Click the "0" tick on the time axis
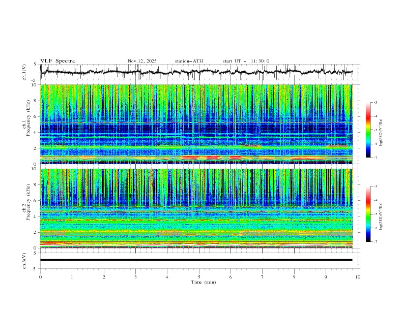403x311 pixels. pyautogui.click(x=40, y=277)
